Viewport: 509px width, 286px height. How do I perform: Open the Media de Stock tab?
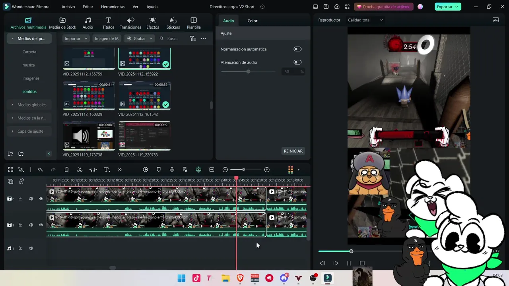pos(62,23)
